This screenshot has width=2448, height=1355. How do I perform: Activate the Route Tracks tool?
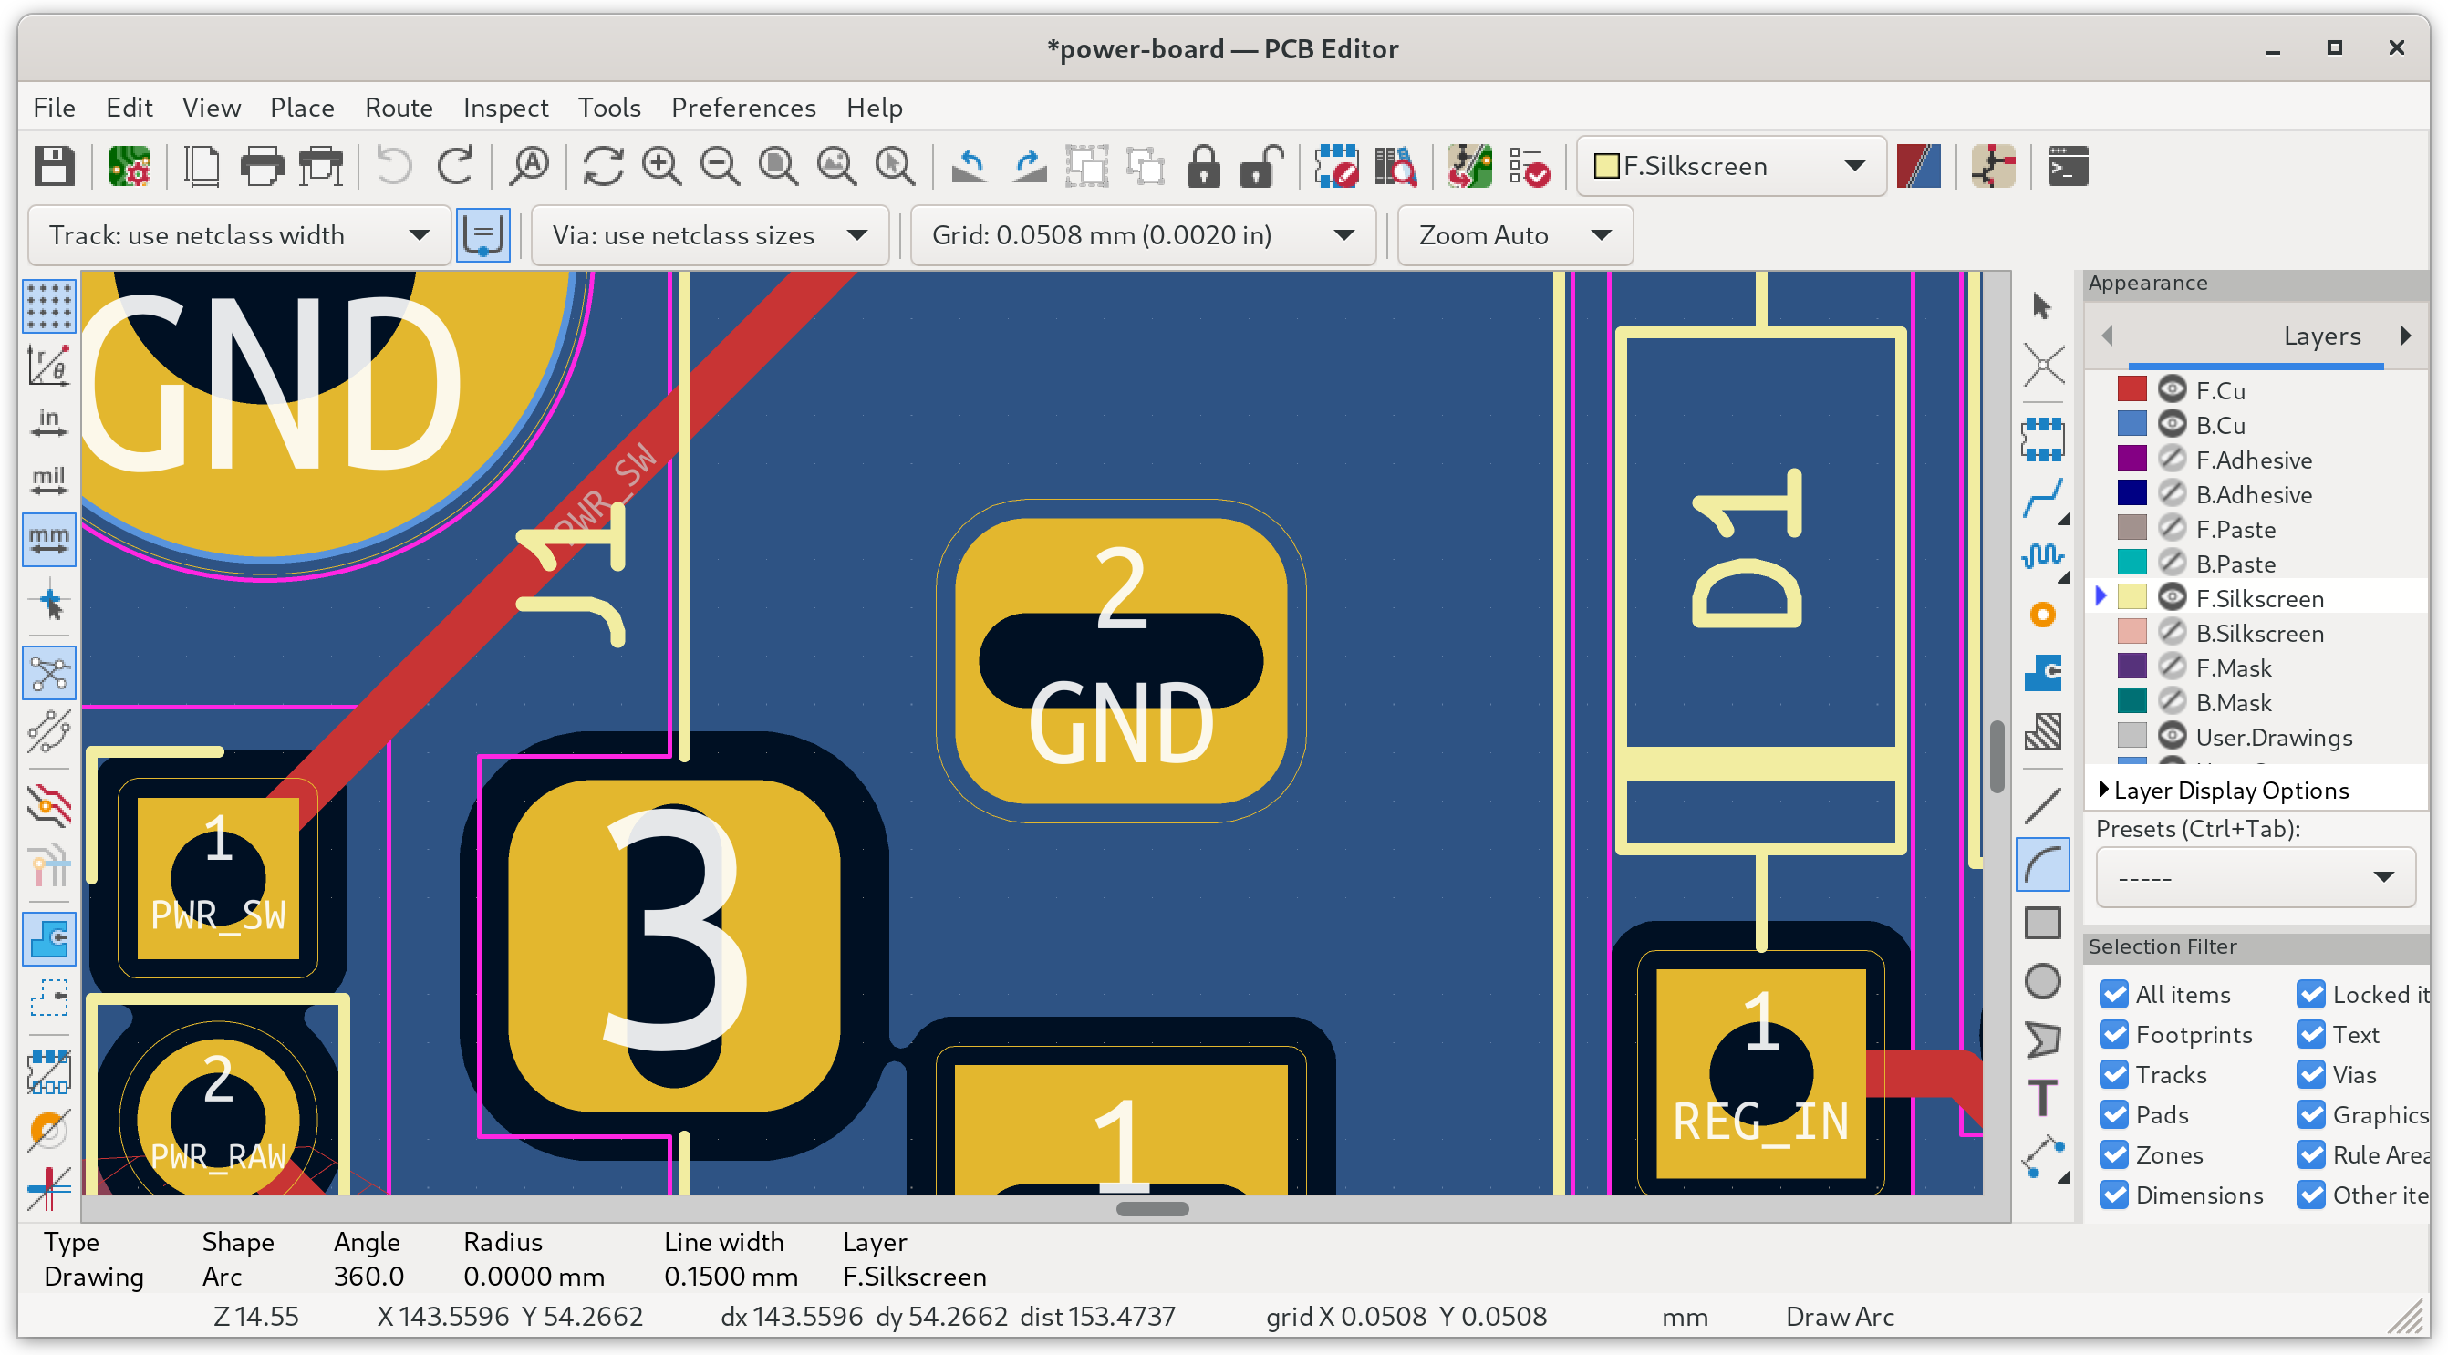click(2042, 498)
